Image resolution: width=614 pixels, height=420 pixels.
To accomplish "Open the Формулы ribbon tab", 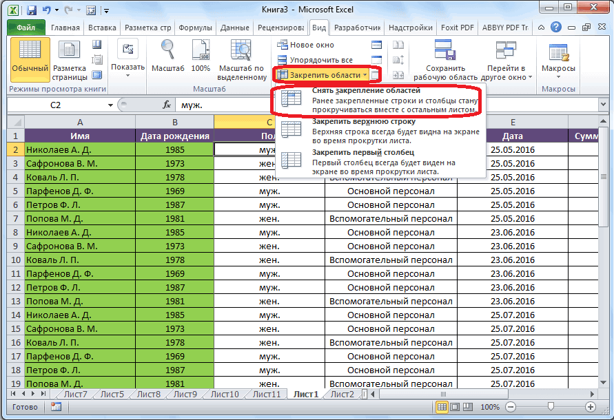I will [195, 28].
